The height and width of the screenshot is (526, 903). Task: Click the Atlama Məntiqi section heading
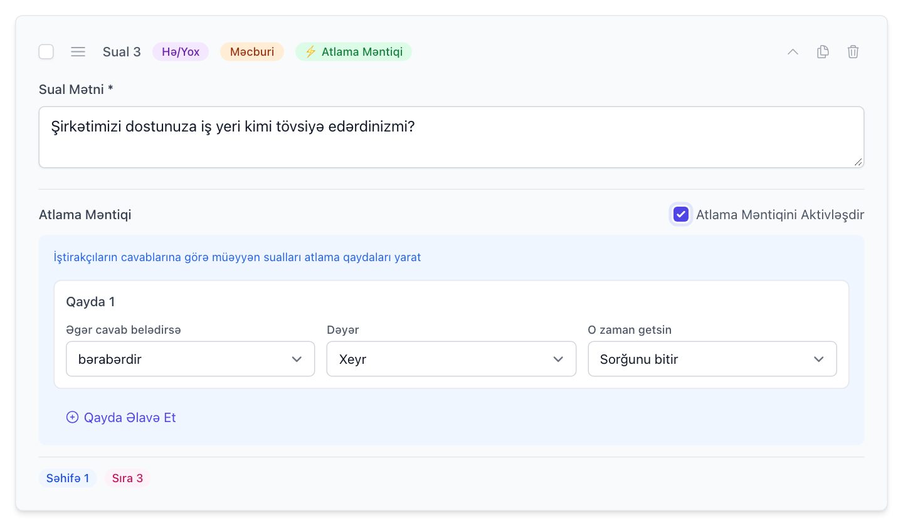pyautogui.click(x=85, y=215)
